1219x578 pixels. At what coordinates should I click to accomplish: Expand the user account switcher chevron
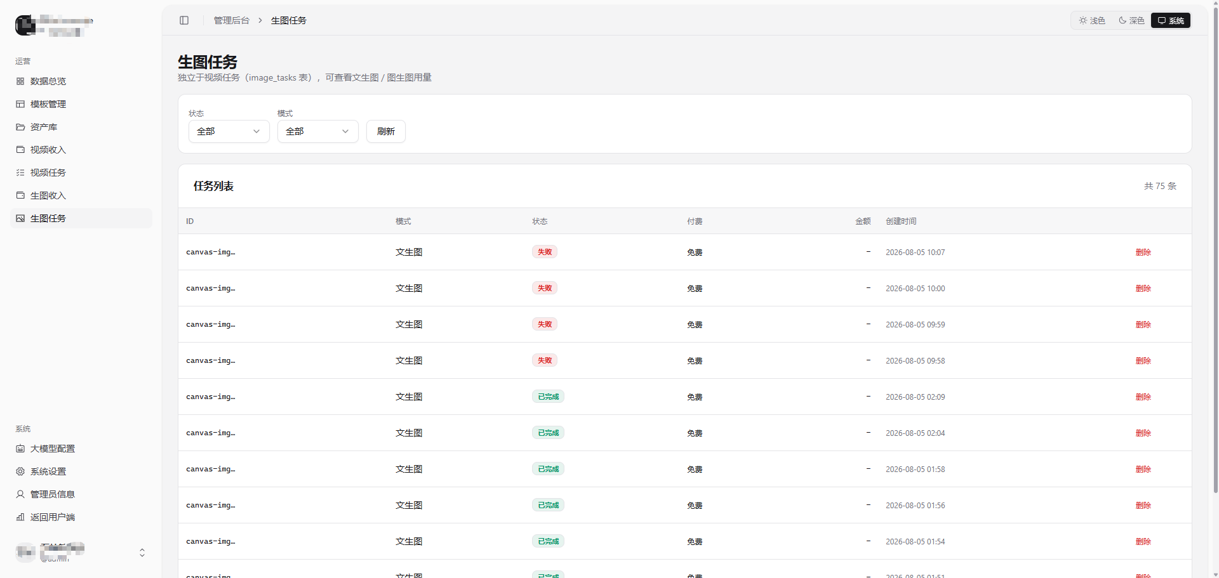point(142,553)
